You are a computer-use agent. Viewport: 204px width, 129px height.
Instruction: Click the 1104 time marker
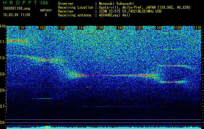tap(80, 28)
